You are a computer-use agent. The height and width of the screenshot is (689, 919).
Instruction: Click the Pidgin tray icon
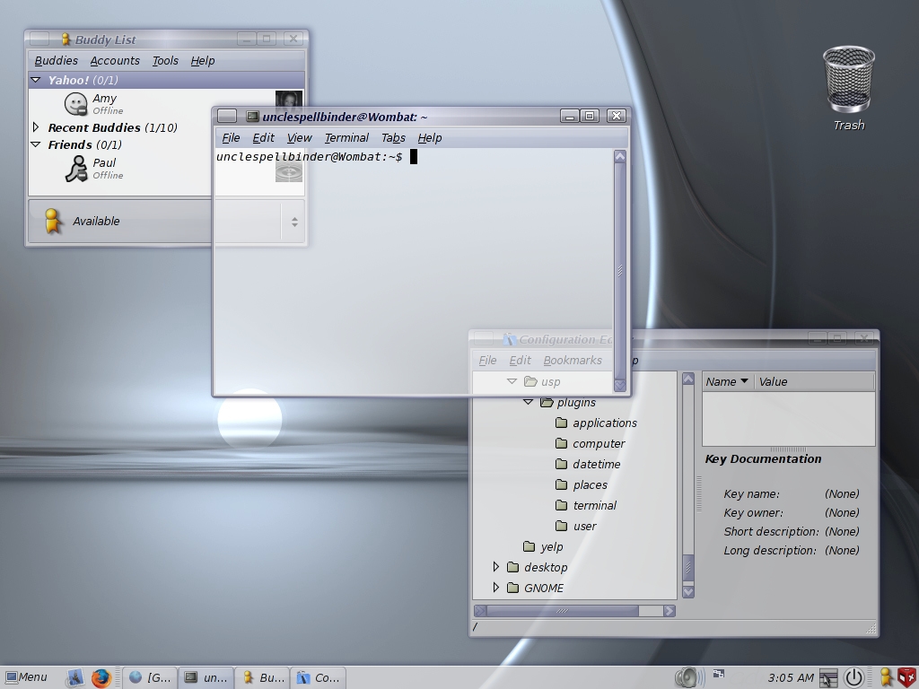coord(888,678)
